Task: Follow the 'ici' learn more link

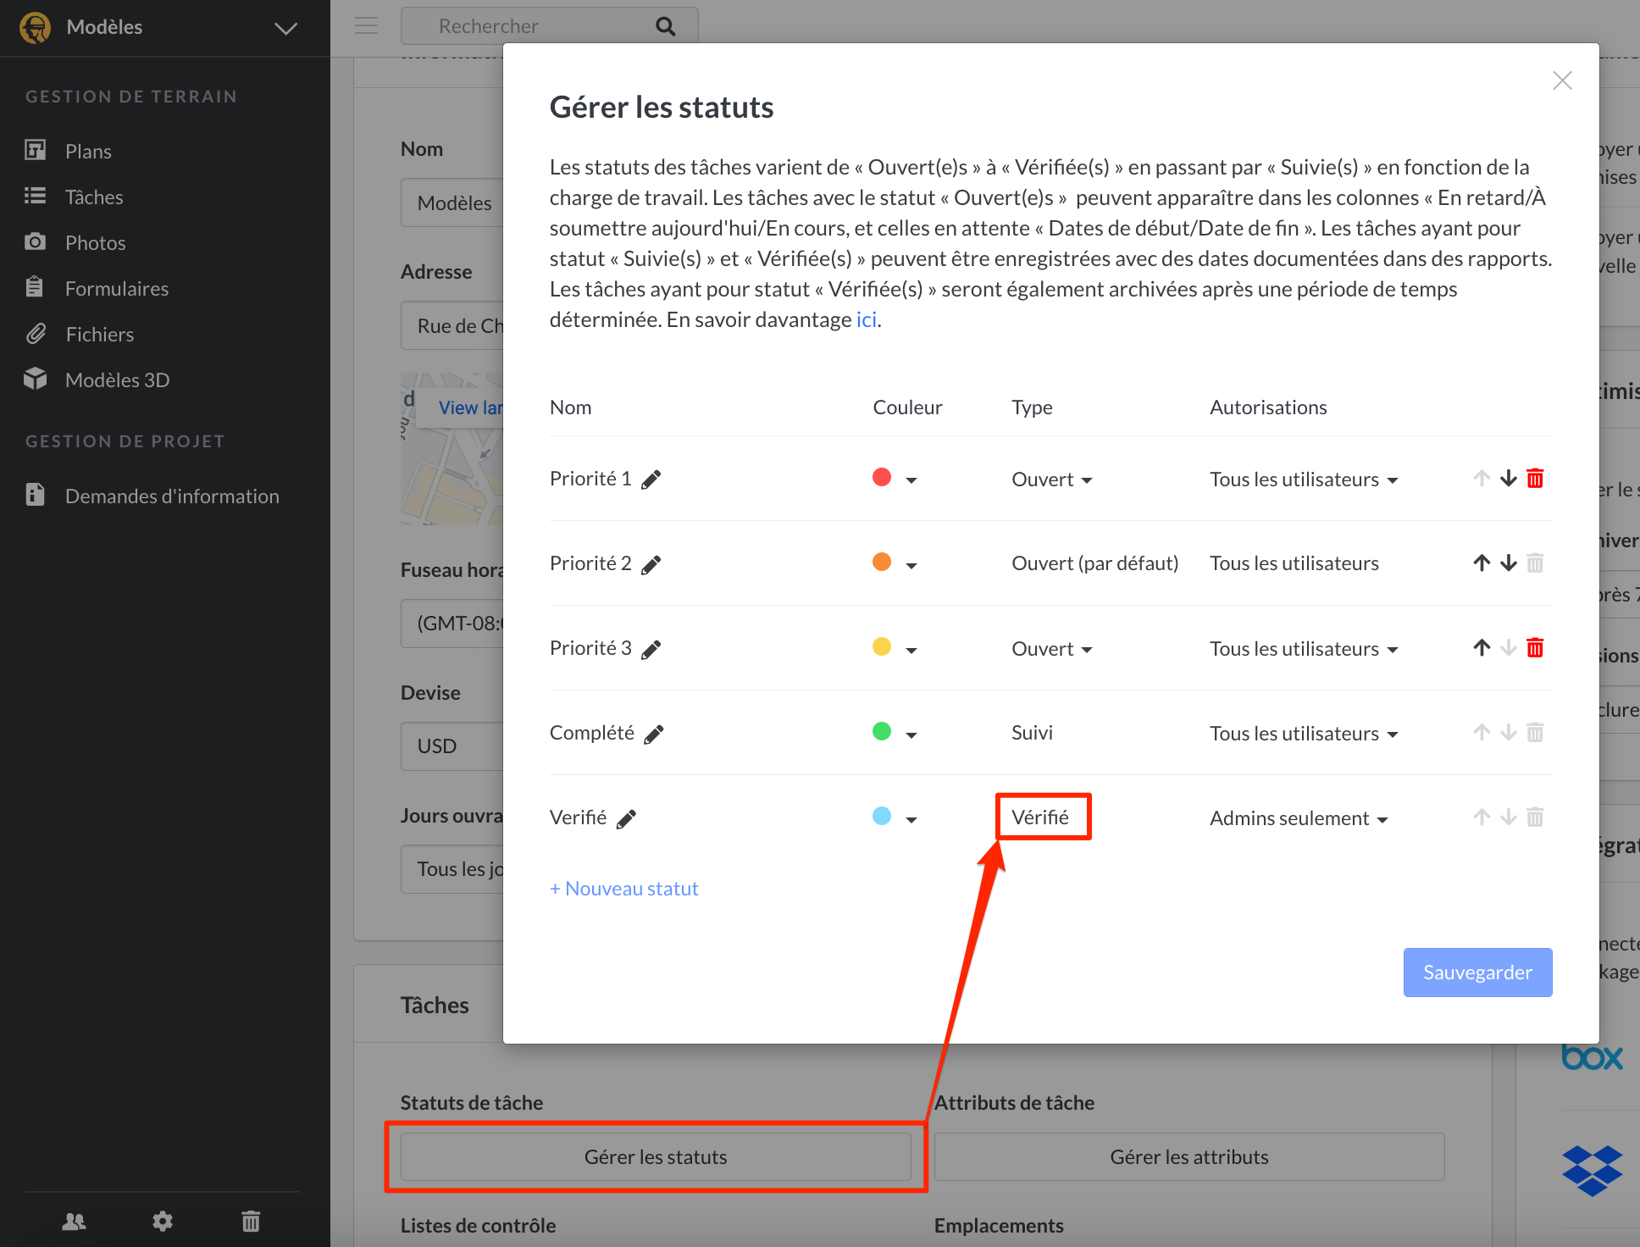Action: pyautogui.click(x=867, y=319)
